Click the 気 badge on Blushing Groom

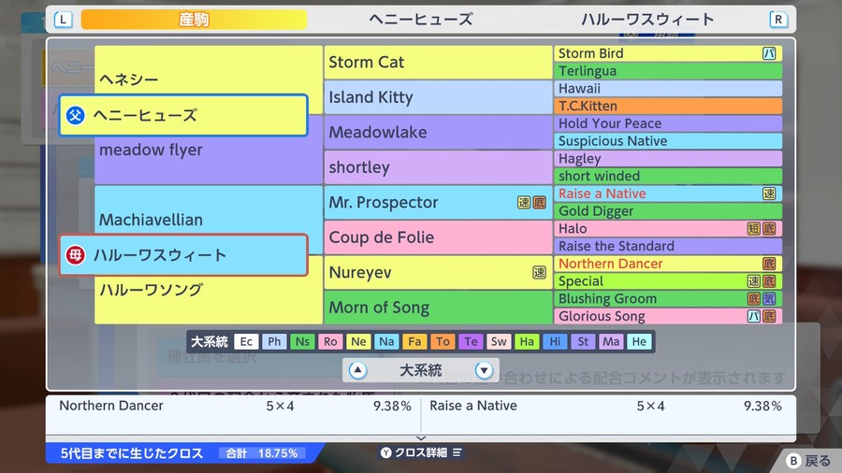click(769, 299)
